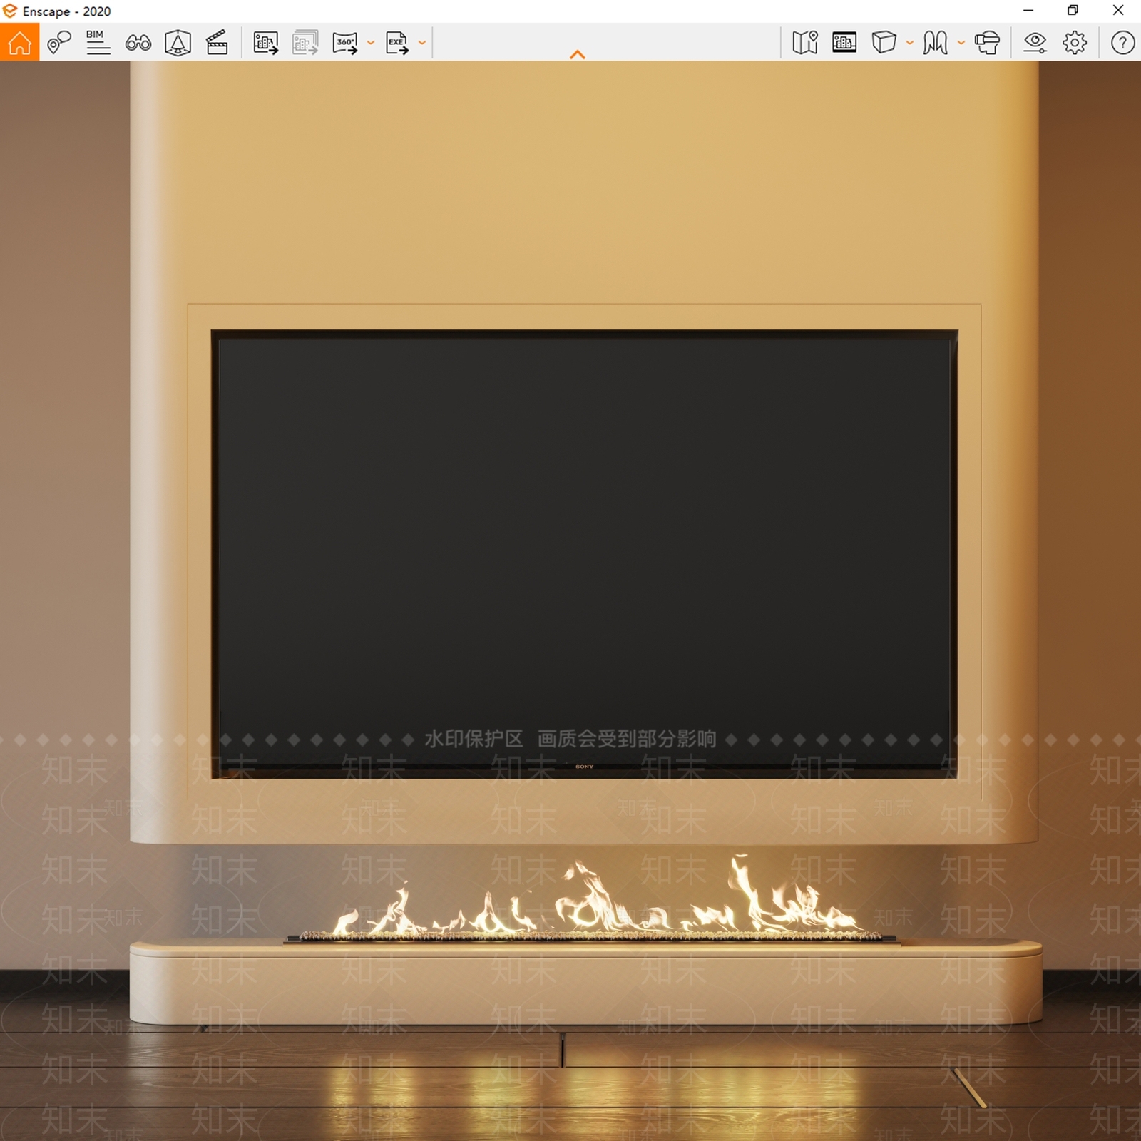Click the Enscape logo in title bar

tap(10, 11)
